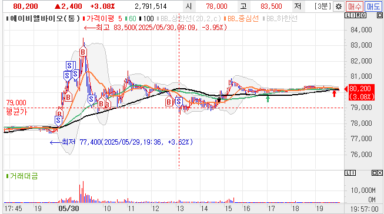Click the 76,000 price axis label
Image resolution: width=384 pixels, height=214 pixels.
tap(361, 154)
